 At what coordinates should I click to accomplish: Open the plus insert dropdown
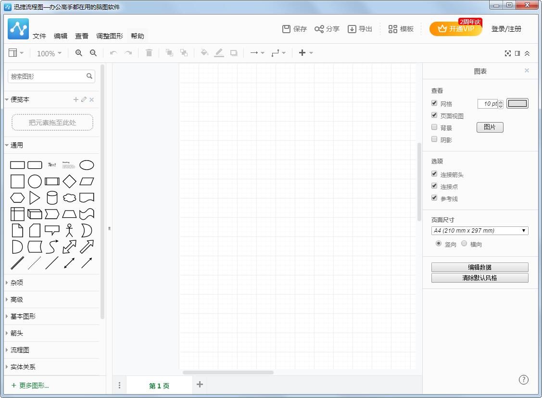(x=306, y=53)
